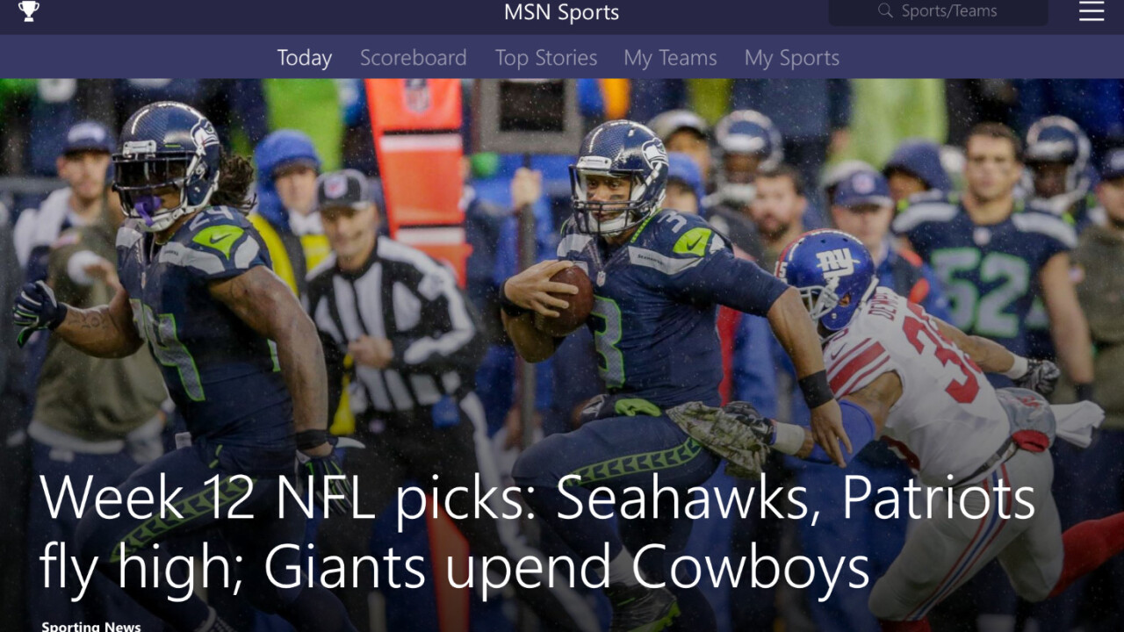Open the Top Stories tab
Image resolution: width=1124 pixels, height=632 pixels.
pos(546,58)
